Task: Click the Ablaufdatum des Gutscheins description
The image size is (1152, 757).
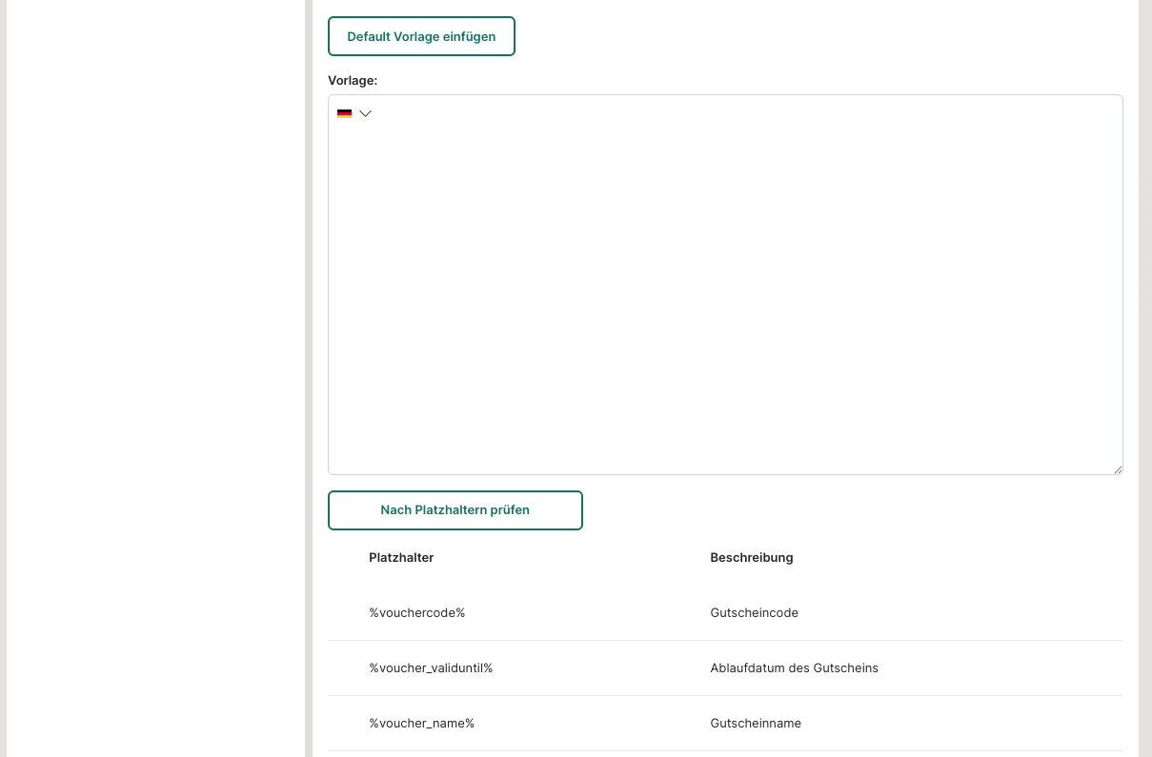Action: [x=794, y=668]
